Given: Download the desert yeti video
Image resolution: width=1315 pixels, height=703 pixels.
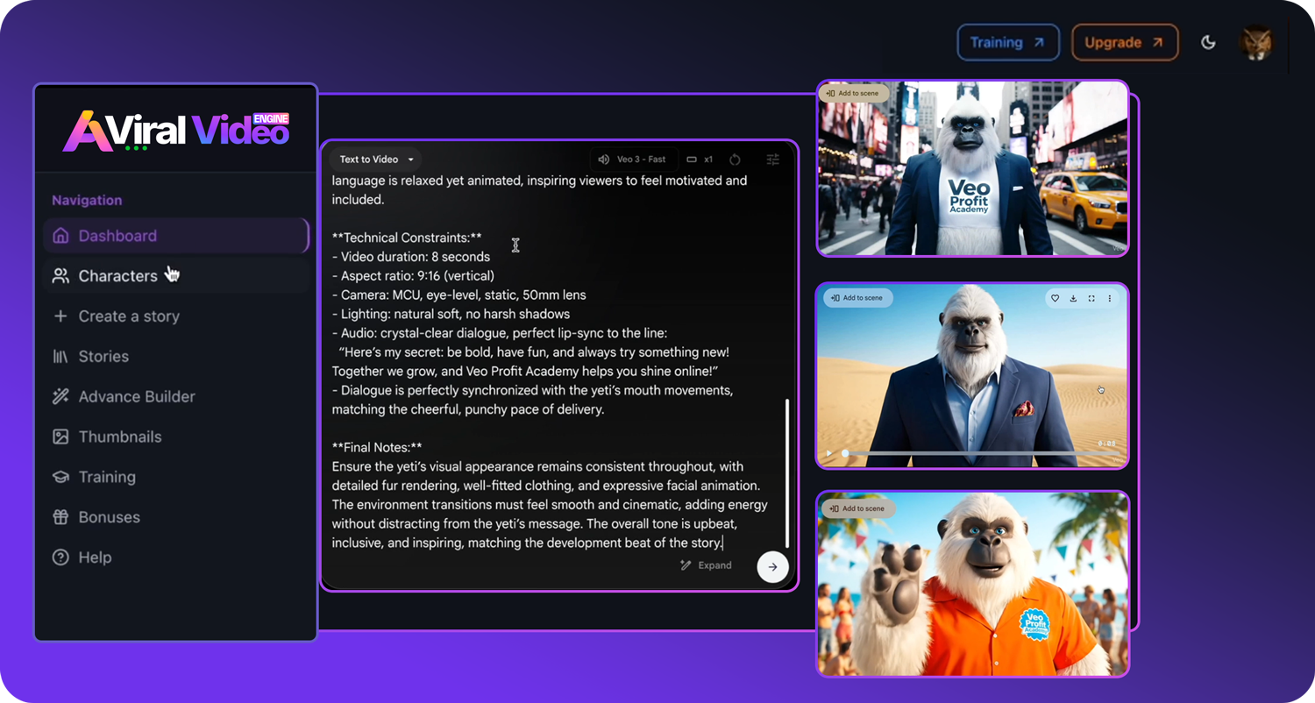Looking at the screenshot, I should pos(1073,299).
